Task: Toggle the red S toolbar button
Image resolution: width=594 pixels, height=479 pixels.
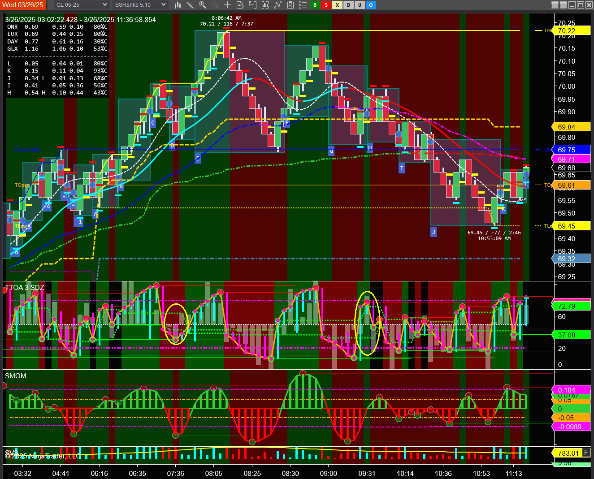Action: click(x=326, y=5)
